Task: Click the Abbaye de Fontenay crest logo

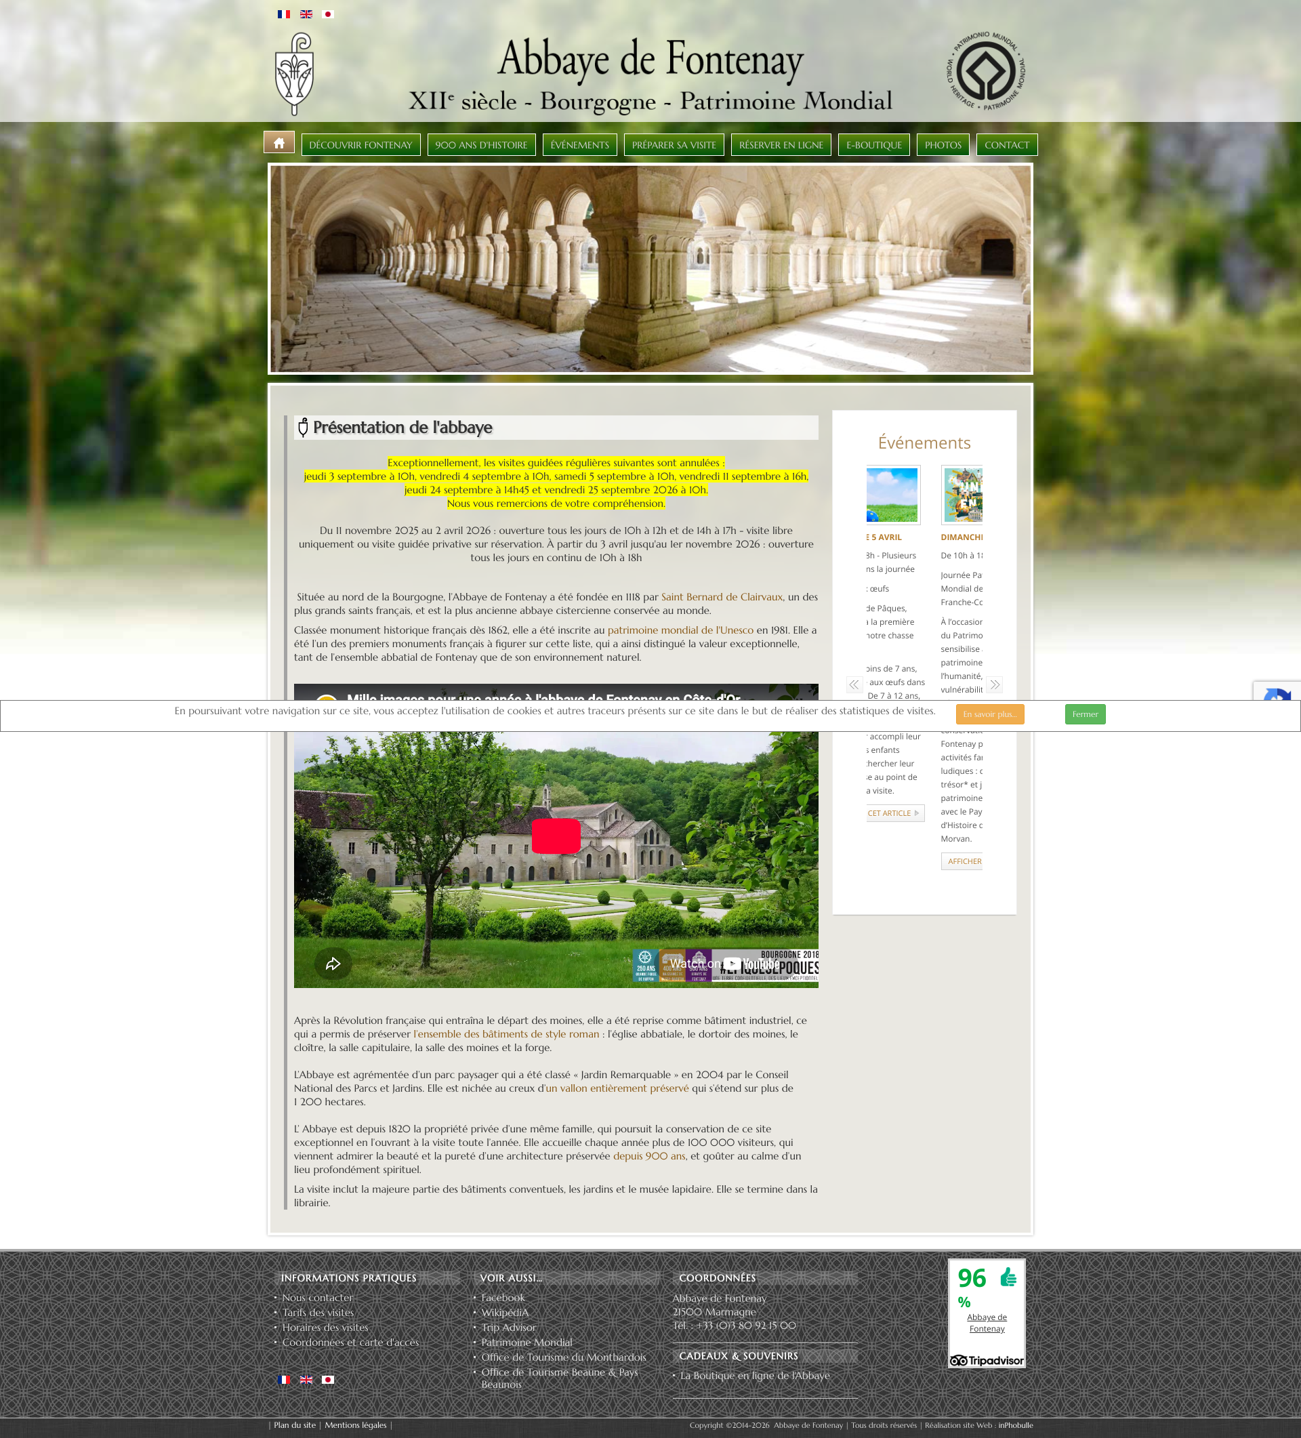Action: click(295, 73)
